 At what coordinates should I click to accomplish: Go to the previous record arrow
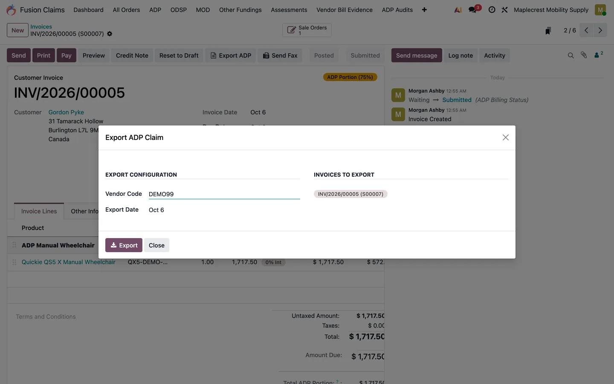tap(586, 30)
